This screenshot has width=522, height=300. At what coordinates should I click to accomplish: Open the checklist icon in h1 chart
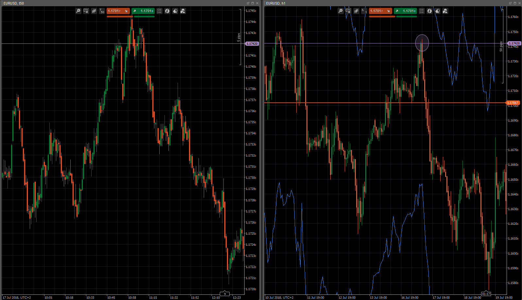tap(422, 11)
